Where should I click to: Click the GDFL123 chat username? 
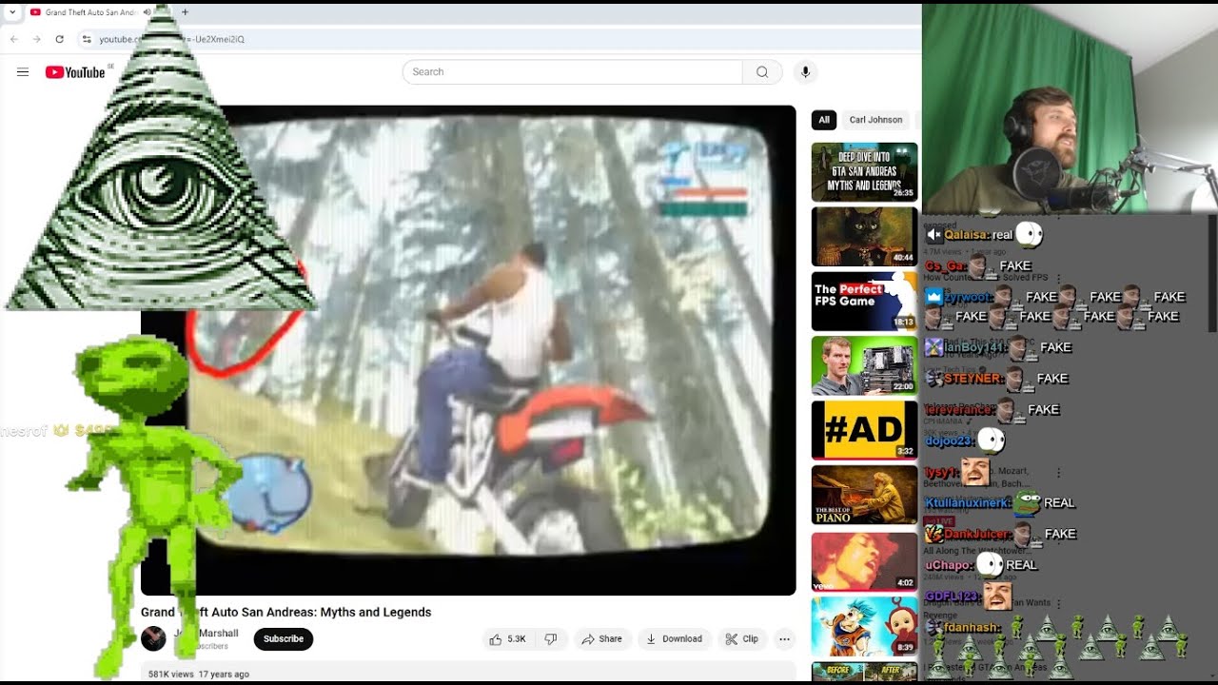click(952, 597)
